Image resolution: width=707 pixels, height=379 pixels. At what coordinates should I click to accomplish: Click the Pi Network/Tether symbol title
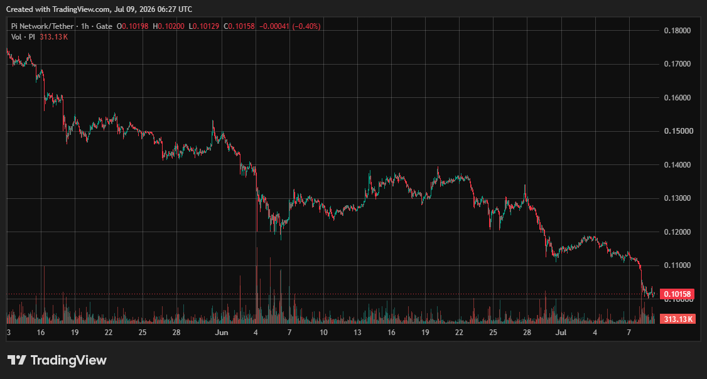[x=43, y=26]
